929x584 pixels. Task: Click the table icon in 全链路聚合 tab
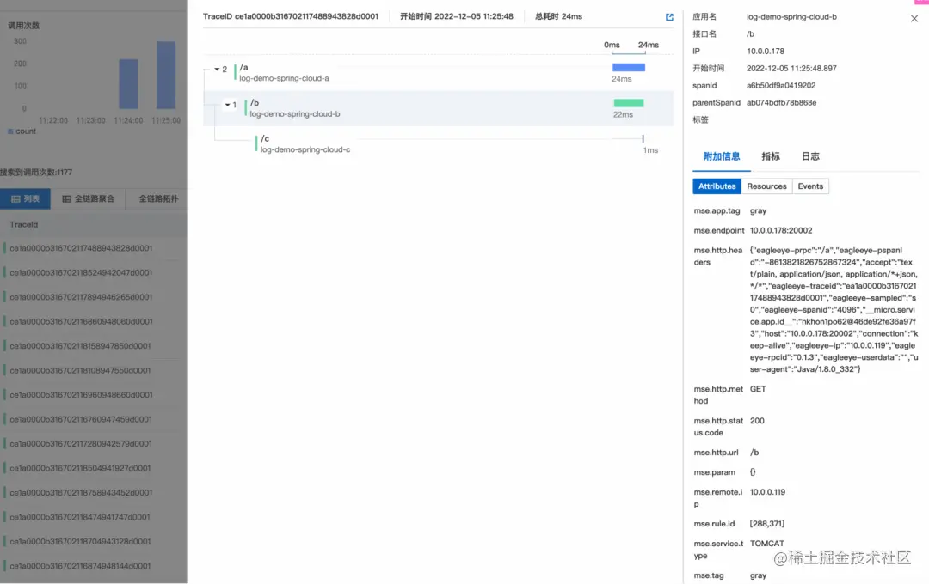(x=66, y=198)
